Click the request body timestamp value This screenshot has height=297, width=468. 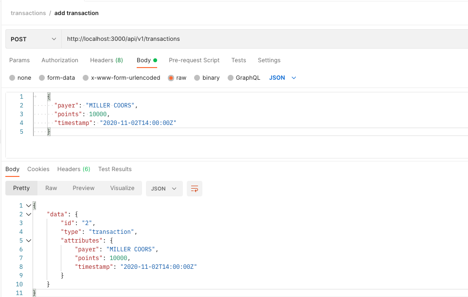(x=138, y=123)
